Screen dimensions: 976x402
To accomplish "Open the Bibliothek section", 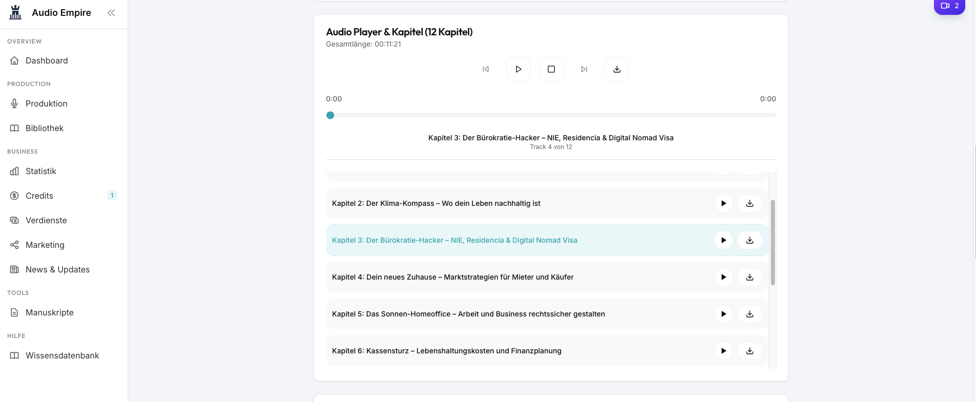I will (45, 128).
